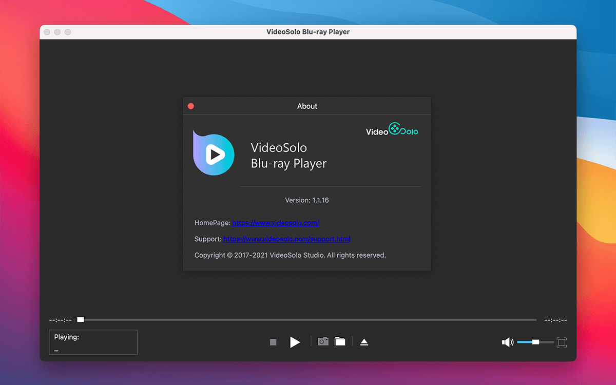Viewport: 616px width, 385px height.
Task: Open a file with the folder icon
Action: [340, 341]
